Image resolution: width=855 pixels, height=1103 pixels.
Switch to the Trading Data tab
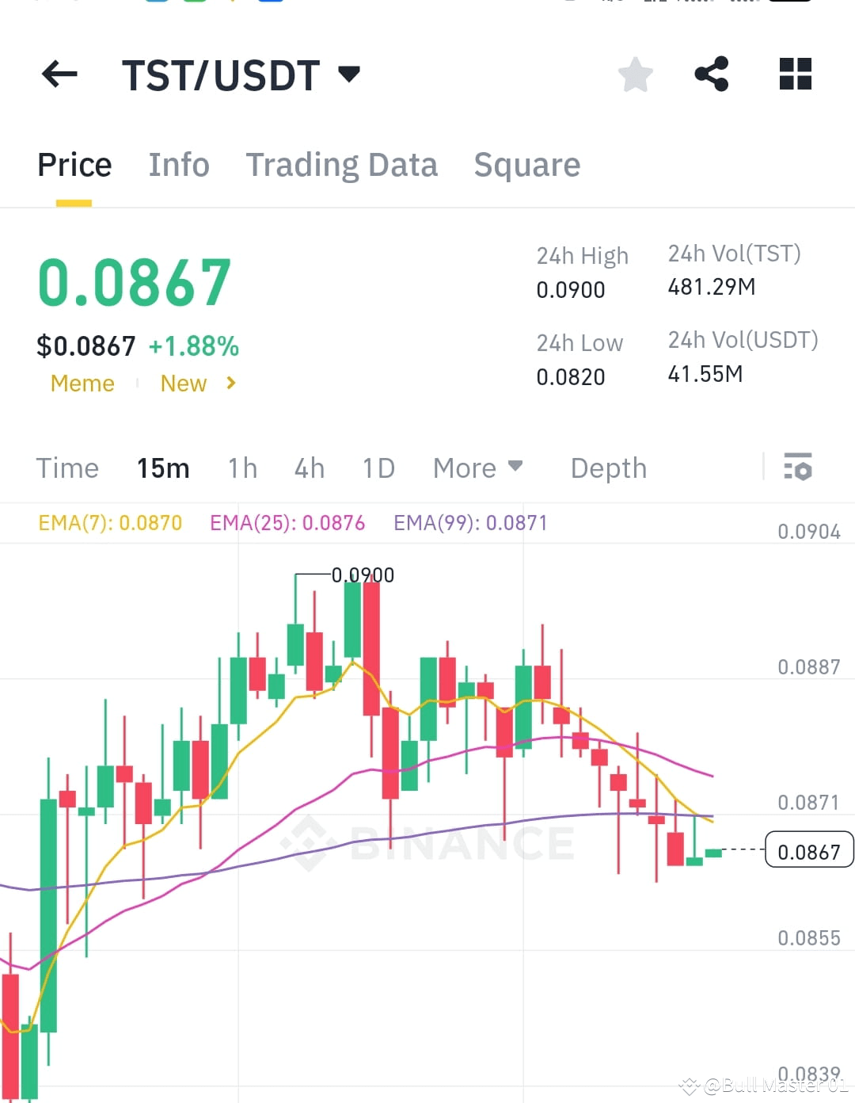[x=342, y=165]
